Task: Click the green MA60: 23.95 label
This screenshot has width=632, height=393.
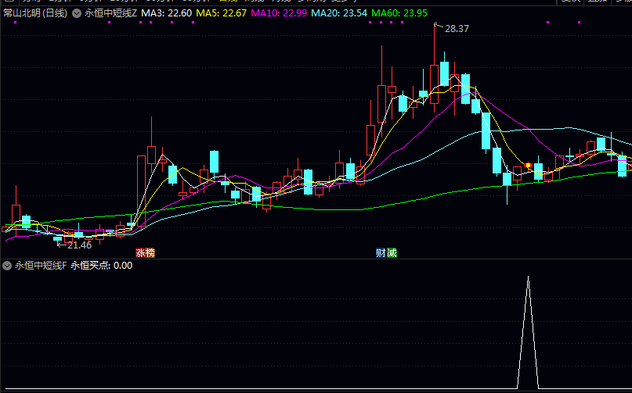Action: pos(399,13)
